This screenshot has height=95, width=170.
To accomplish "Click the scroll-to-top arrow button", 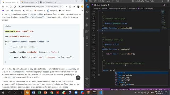I will 78,78.
